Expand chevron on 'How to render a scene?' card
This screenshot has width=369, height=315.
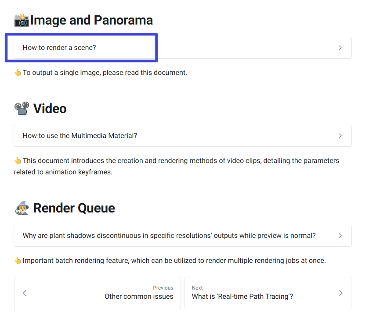coord(340,48)
